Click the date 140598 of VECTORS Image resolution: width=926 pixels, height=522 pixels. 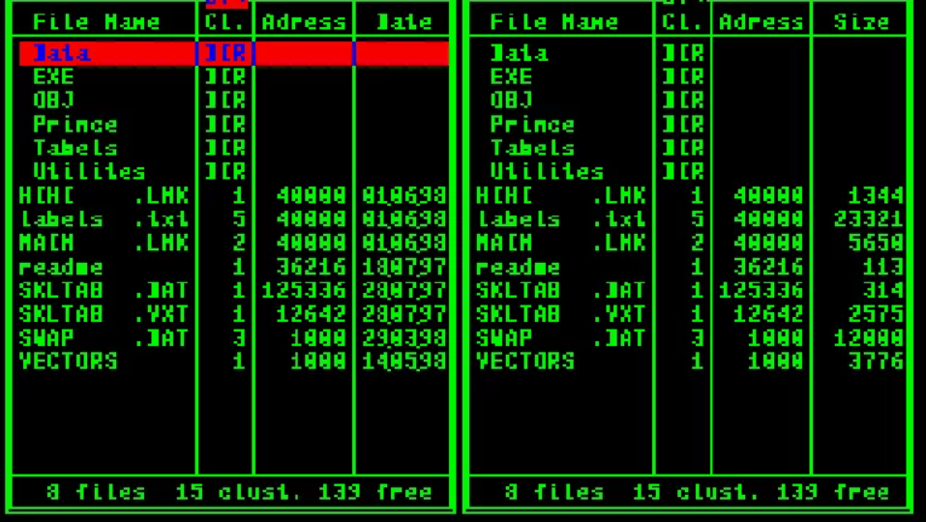[404, 361]
